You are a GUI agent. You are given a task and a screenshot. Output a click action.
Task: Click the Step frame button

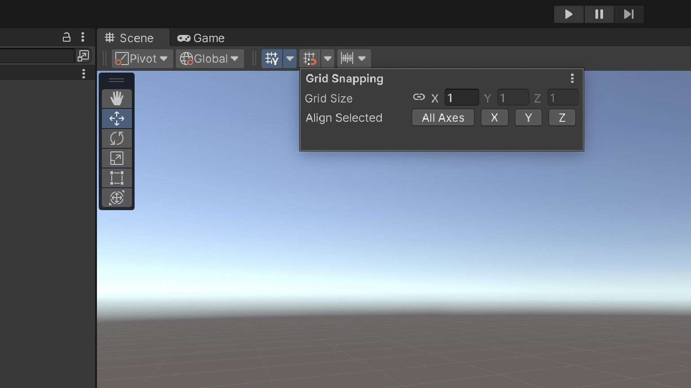click(x=629, y=14)
